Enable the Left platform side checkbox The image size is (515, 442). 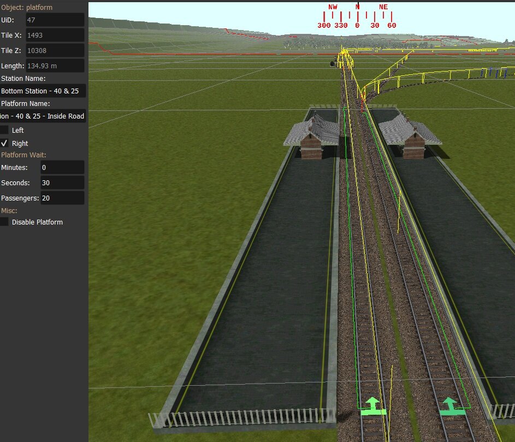coord(4,131)
